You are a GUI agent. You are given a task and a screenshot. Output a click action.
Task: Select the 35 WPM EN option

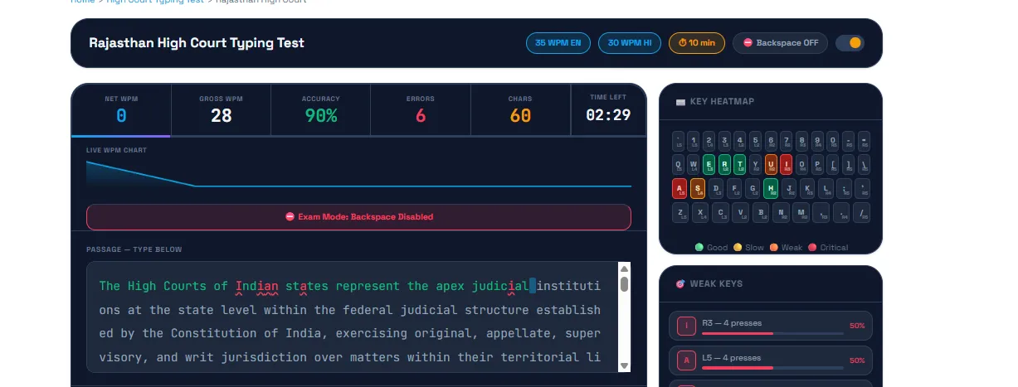pos(558,43)
